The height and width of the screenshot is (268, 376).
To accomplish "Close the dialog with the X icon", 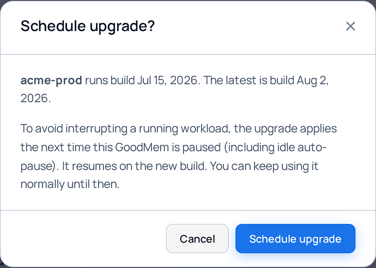I will point(350,26).
